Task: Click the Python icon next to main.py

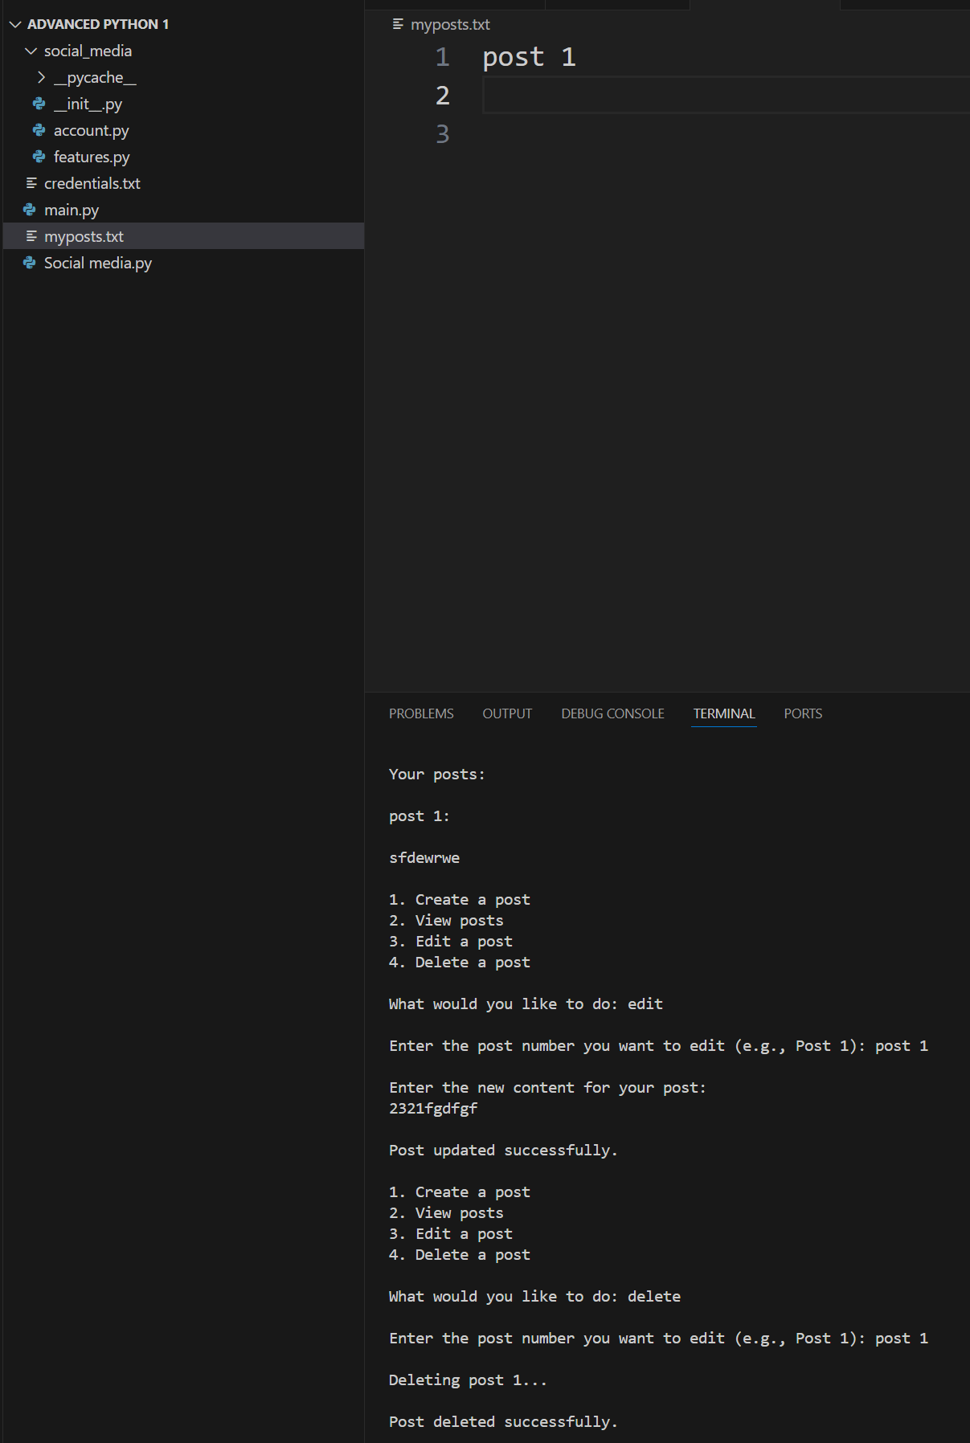Action: [x=30, y=210]
